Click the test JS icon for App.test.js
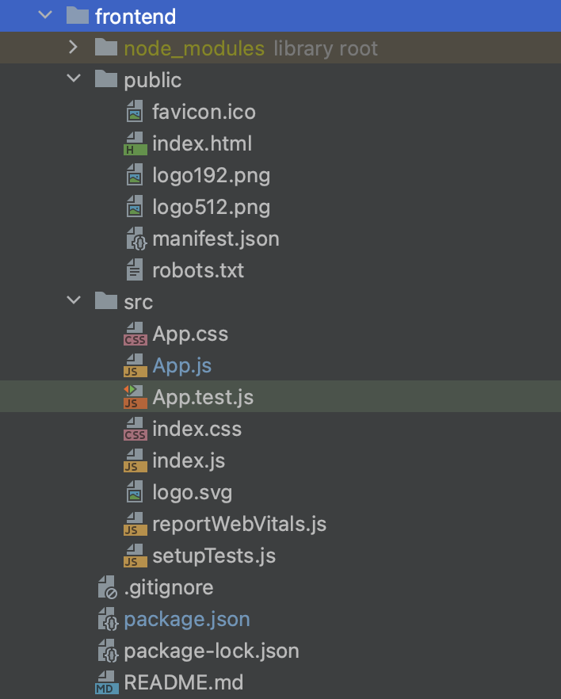The width and height of the screenshot is (561, 699). pos(135,397)
